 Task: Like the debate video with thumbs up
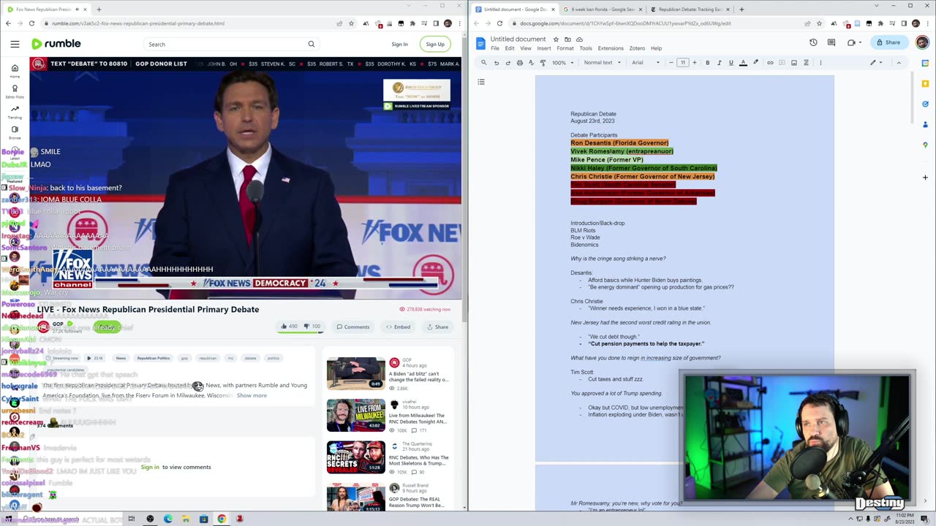[289, 327]
